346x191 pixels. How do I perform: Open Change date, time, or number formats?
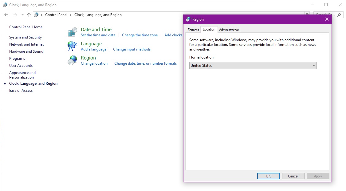145,63
